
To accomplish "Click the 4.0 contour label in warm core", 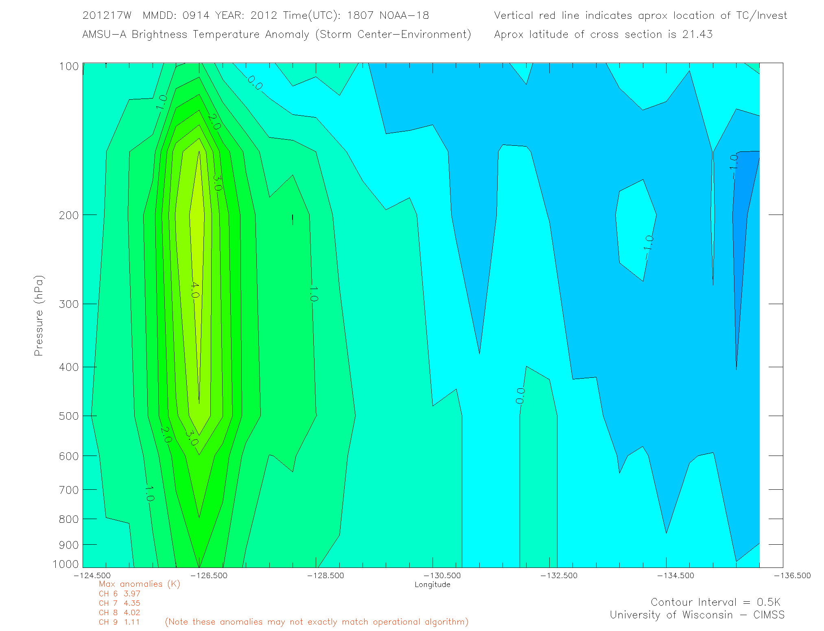I will (x=195, y=289).
